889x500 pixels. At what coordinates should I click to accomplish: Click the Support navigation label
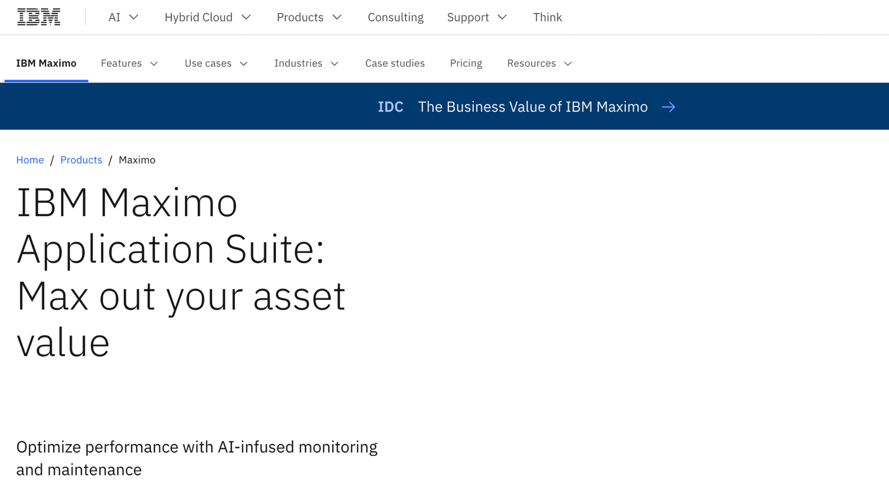pyautogui.click(x=468, y=17)
